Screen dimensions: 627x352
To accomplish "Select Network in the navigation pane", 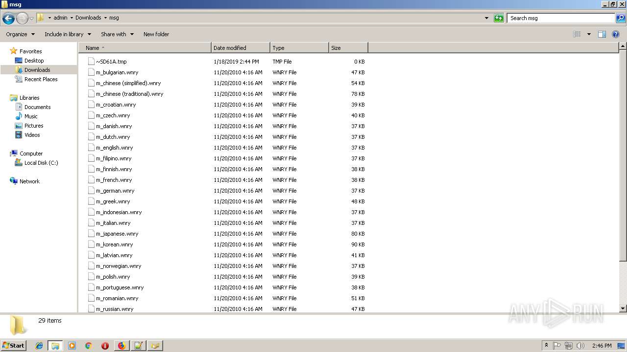I will pos(29,181).
